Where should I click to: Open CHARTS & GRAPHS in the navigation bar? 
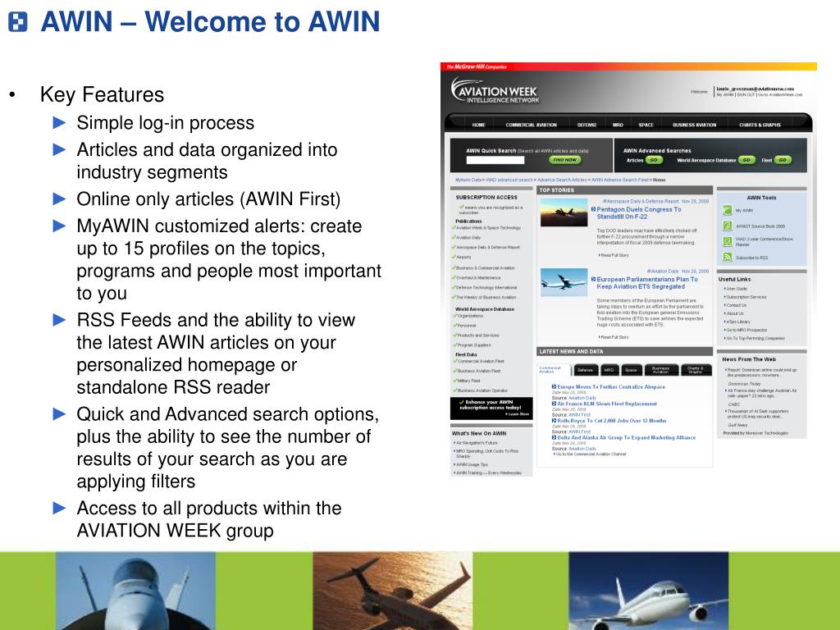tap(760, 125)
